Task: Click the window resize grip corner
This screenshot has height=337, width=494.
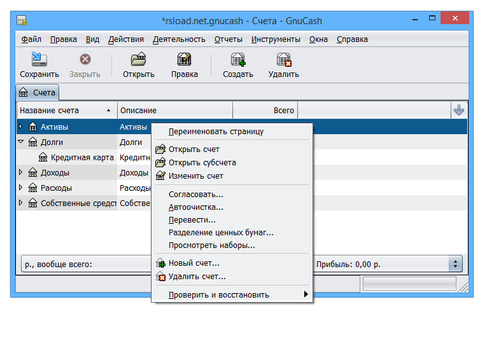Action: [463, 287]
